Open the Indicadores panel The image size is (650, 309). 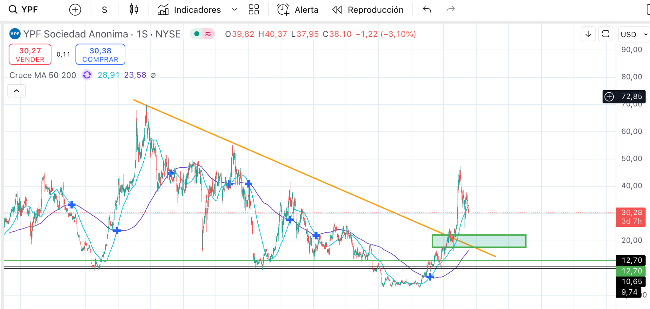(x=189, y=10)
